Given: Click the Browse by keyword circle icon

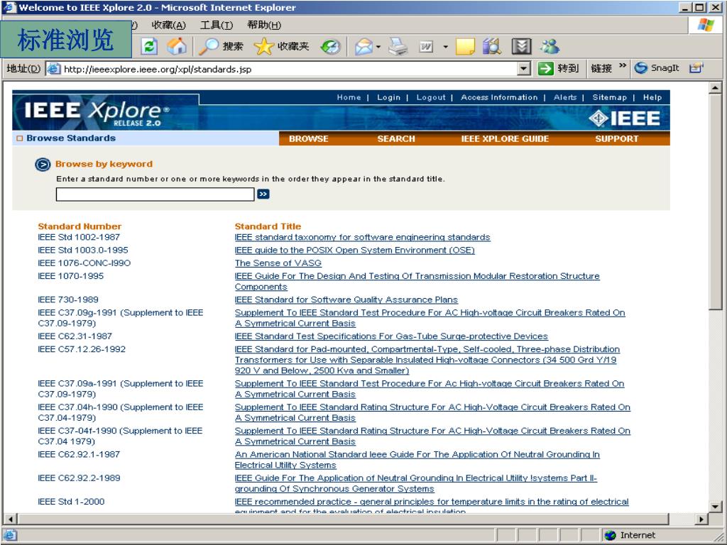Looking at the screenshot, I should (x=43, y=164).
